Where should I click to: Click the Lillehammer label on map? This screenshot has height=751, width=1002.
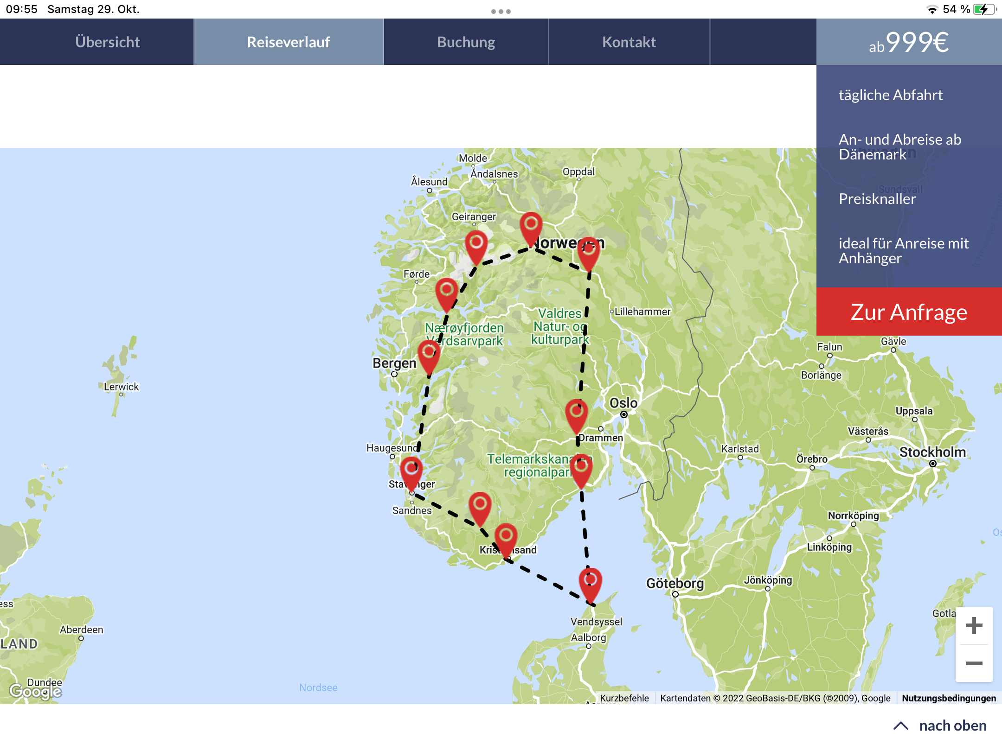pyautogui.click(x=642, y=312)
